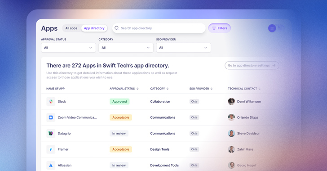Expand the Approval Status dropdown
The image size is (327, 171).
(68, 48)
